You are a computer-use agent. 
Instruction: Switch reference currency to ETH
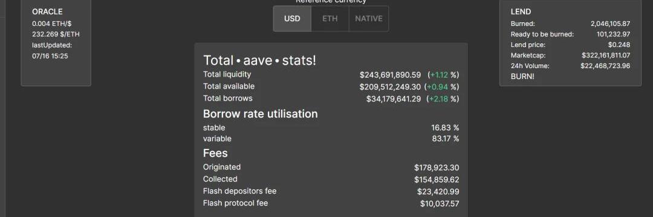pyautogui.click(x=330, y=19)
